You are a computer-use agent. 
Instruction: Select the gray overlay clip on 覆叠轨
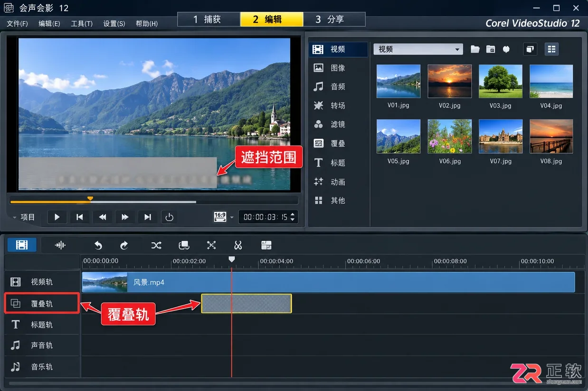(x=247, y=303)
